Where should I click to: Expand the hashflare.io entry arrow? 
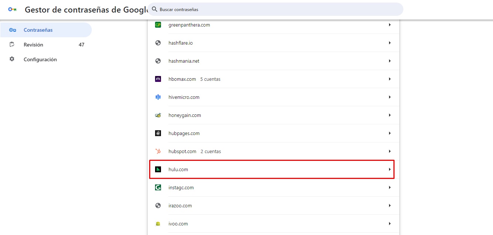390,43
